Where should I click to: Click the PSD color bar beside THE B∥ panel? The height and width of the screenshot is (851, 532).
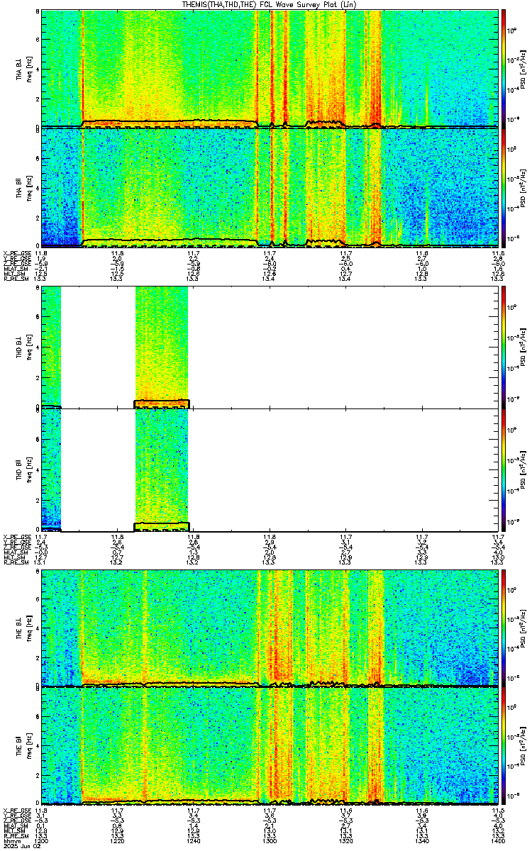(504, 746)
